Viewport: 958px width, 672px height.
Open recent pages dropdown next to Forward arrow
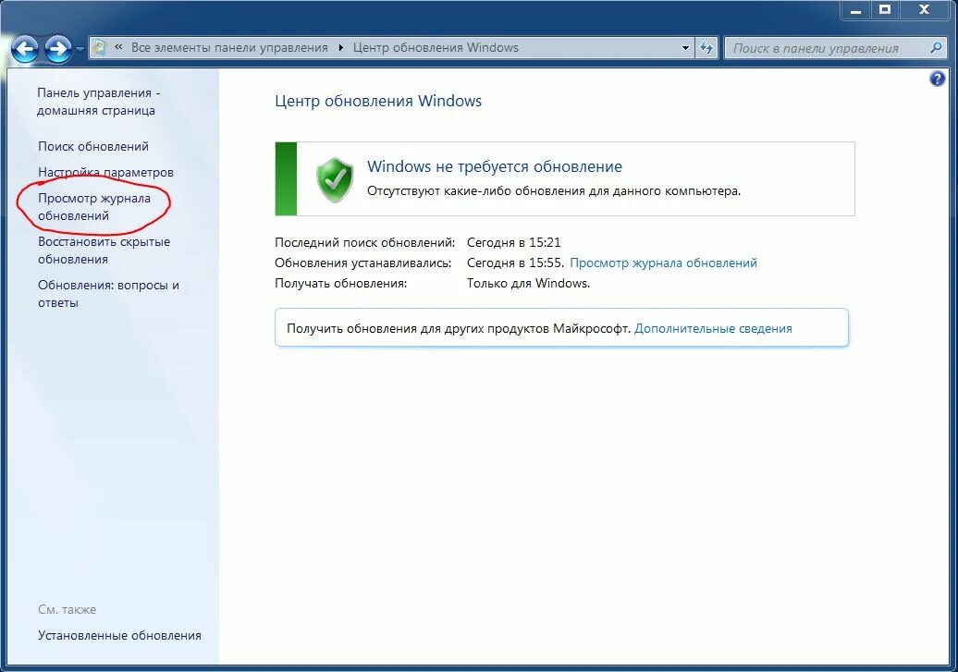[x=80, y=49]
